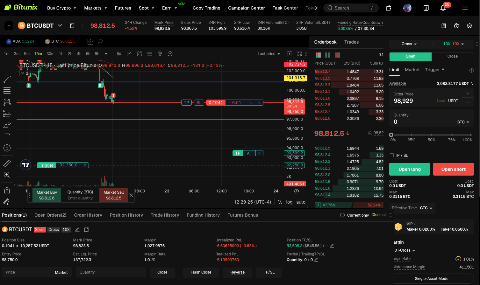Screen dimensions: 480x285
Task: Click the quantity slider handle at 0%
Action: [391, 135]
